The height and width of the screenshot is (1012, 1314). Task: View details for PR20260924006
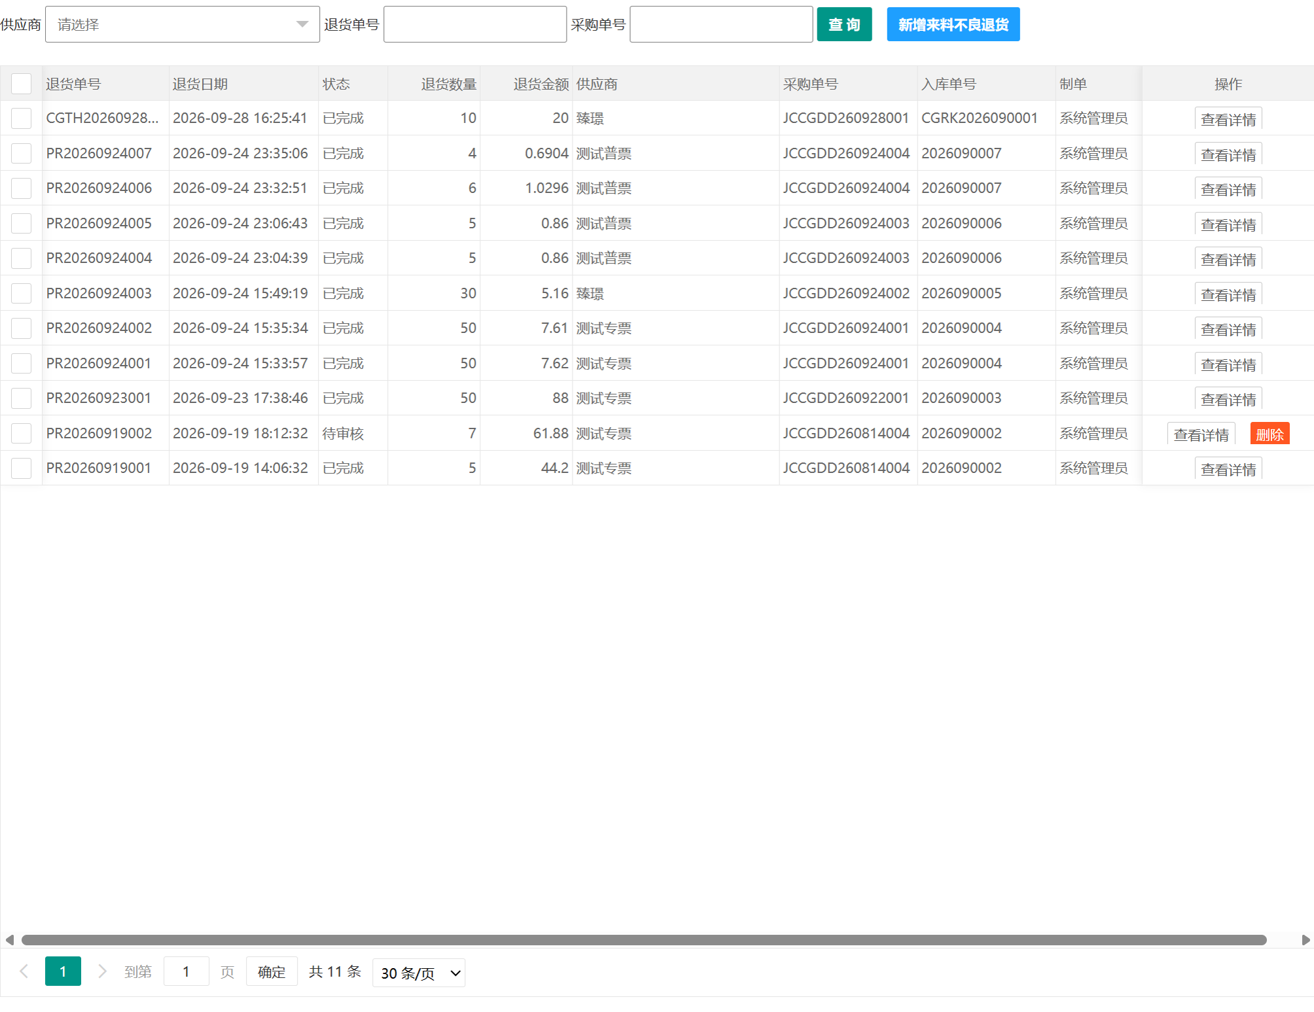1228,189
